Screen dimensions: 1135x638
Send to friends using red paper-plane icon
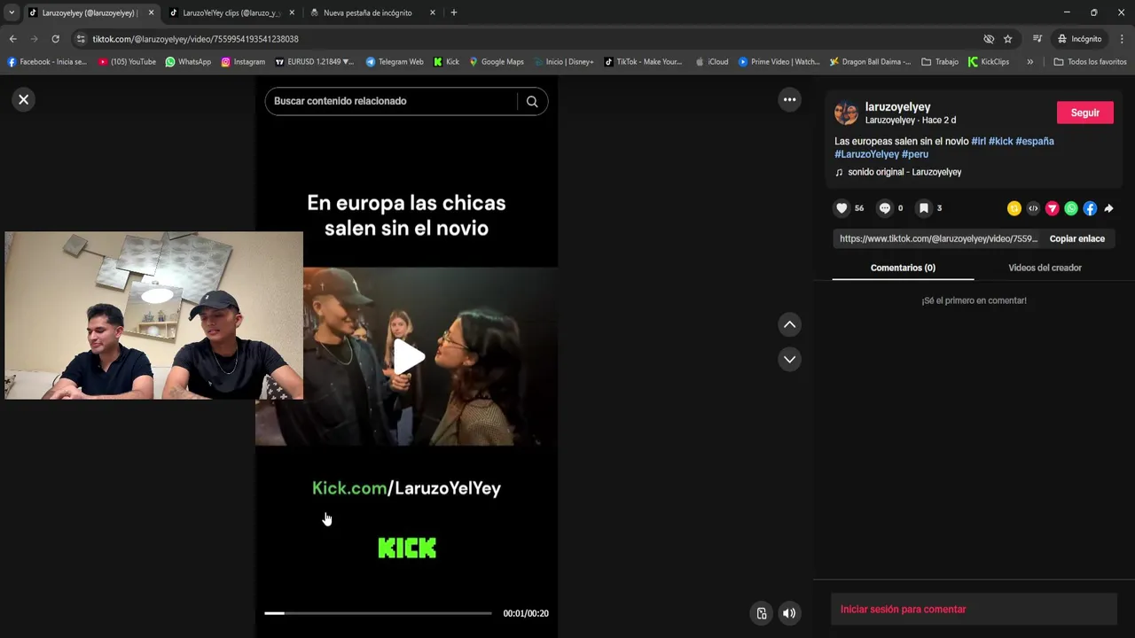point(1052,208)
